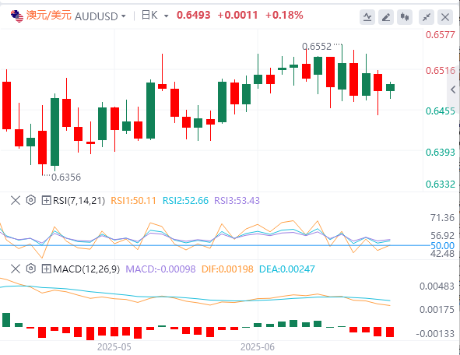Image resolution: width=460 pixels, height=355 pixels.
Task: Close the AUDUSD chart panel
Action: [445, 17]
